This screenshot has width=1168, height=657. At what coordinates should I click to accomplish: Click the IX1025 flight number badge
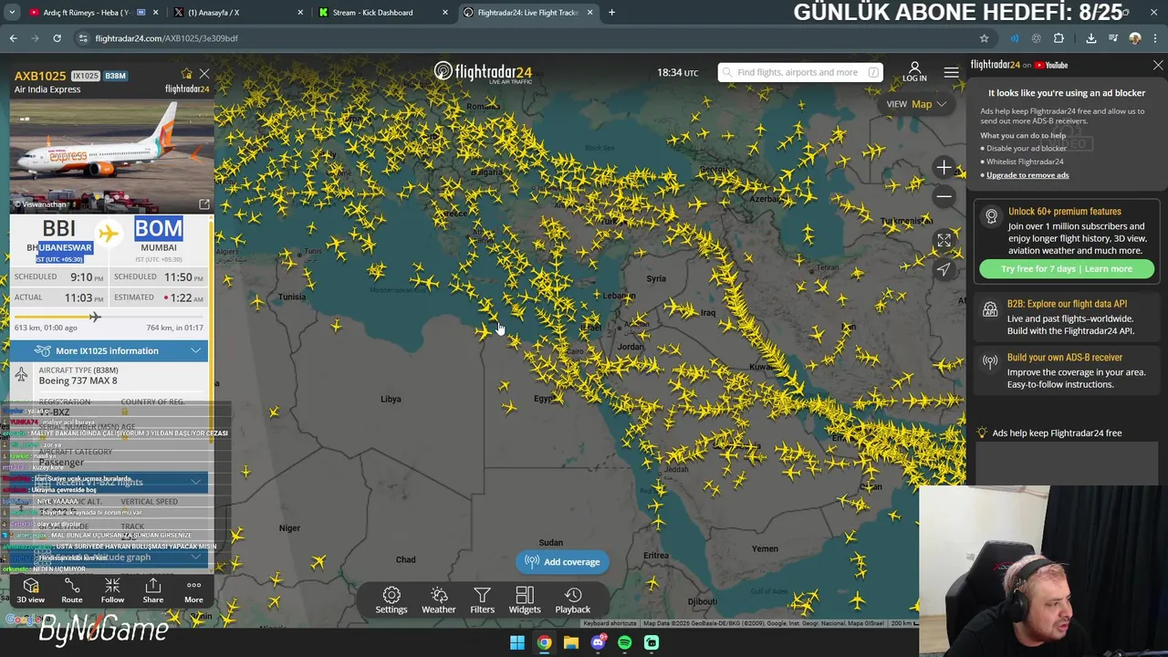[85, 76]
